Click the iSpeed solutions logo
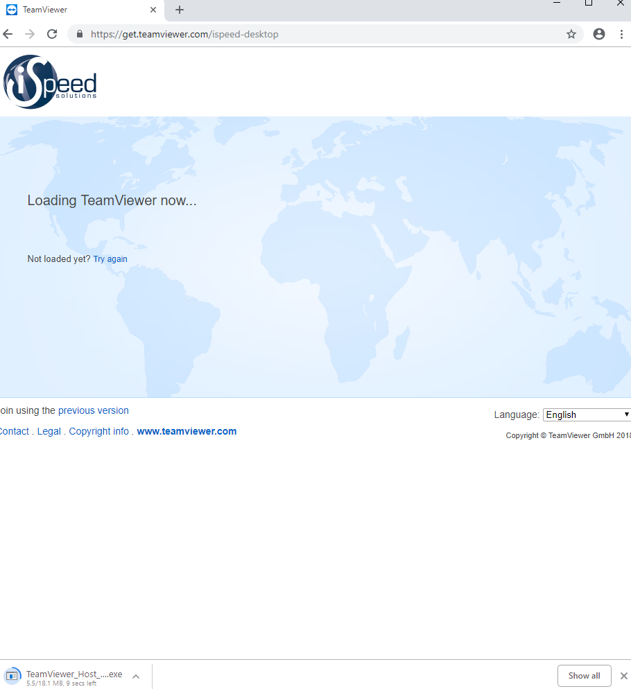 [x=50, y=82]
